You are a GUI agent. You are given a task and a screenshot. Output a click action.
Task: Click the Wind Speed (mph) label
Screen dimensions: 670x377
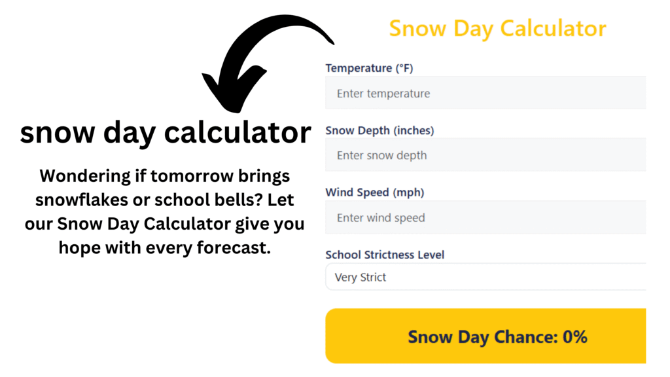pos(375,192)
